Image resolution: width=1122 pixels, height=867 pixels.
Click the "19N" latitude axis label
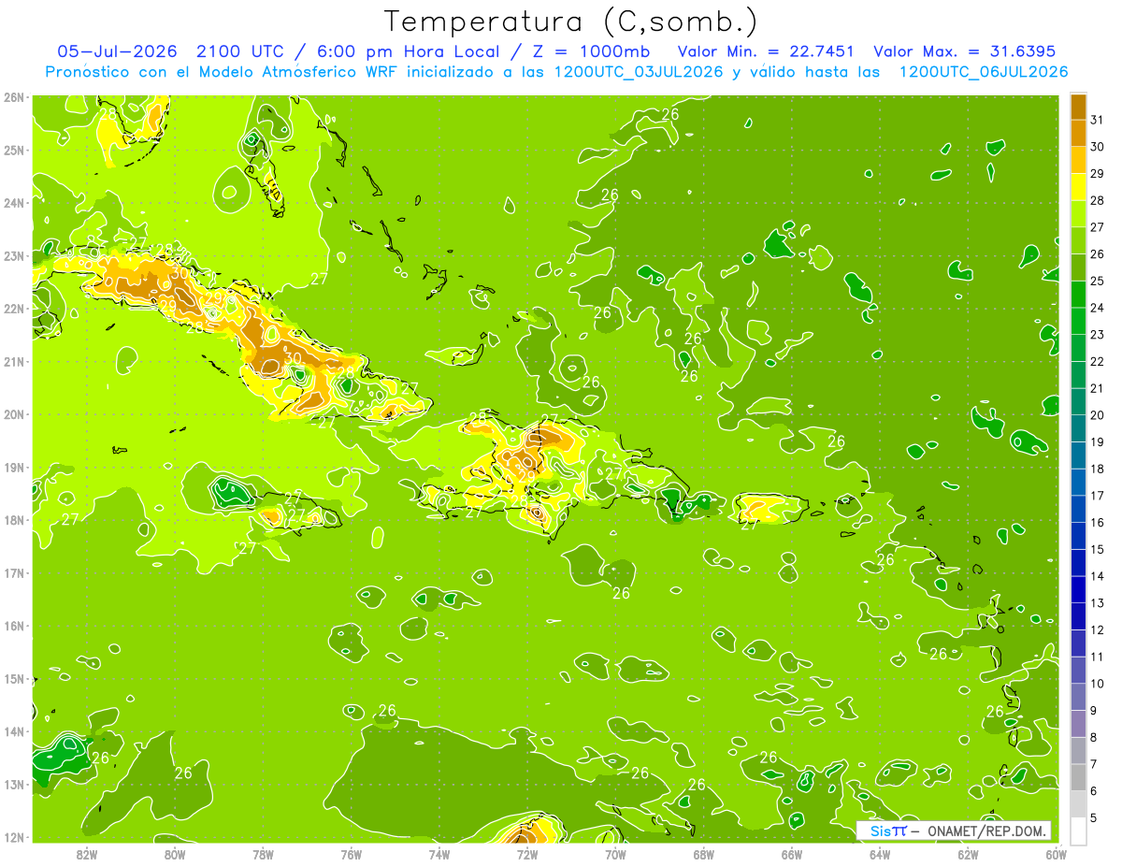pos(14,467)
